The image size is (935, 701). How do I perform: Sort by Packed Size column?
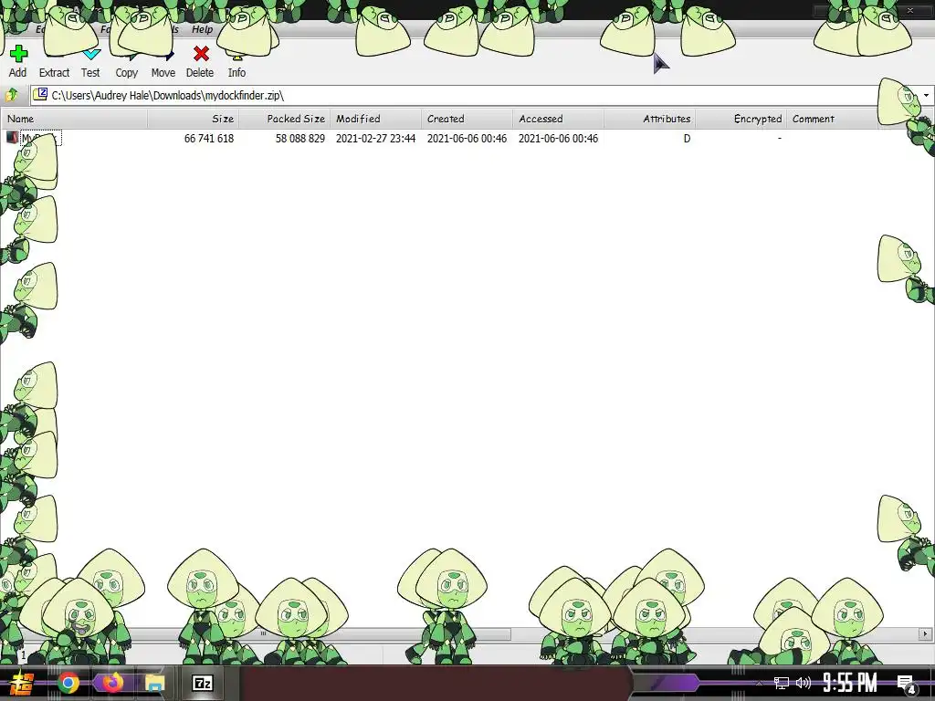[x=285, y=119]
